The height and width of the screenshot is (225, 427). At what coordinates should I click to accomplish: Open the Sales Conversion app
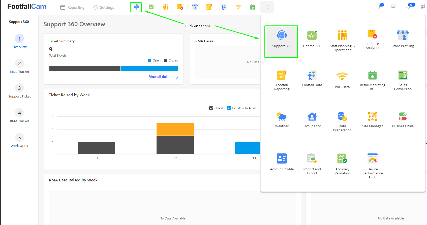(403, 81)
